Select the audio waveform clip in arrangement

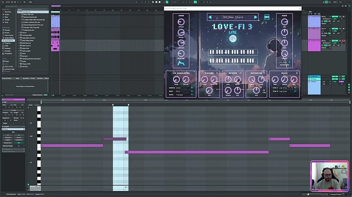(x=55, y=33)
